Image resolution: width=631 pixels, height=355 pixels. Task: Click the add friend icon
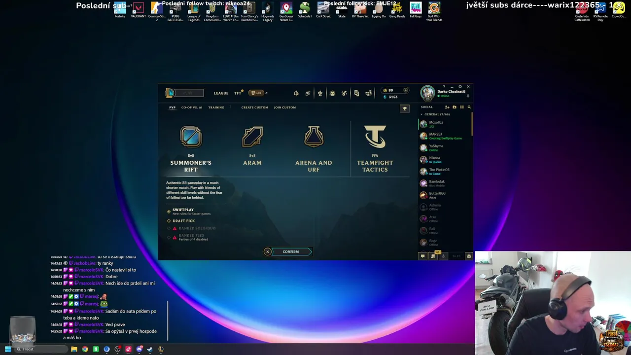[447, 107]
